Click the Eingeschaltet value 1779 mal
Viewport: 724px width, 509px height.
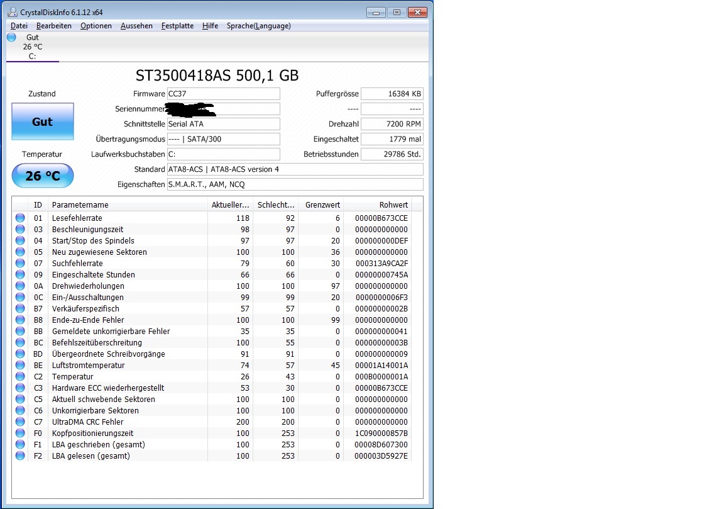(x=392, y=139)
